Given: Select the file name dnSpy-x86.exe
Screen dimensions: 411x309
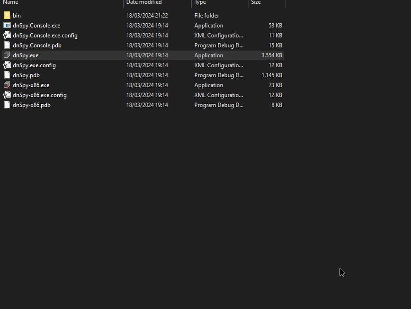Looking at the screenshot, I should [31, 85].
